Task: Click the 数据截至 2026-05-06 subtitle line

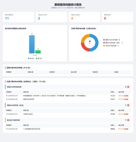Action: tap(68, 8)
